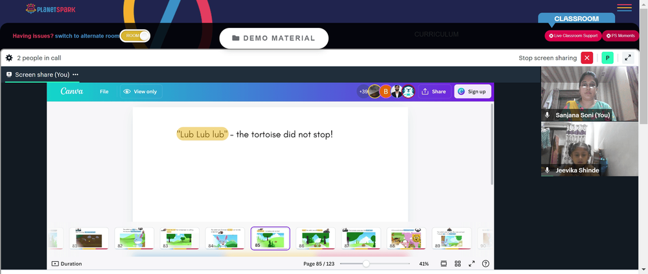Screen dimensions: 648x274
Task: Select current slide 85 thumbnail
Action: (x=270, y=238)
